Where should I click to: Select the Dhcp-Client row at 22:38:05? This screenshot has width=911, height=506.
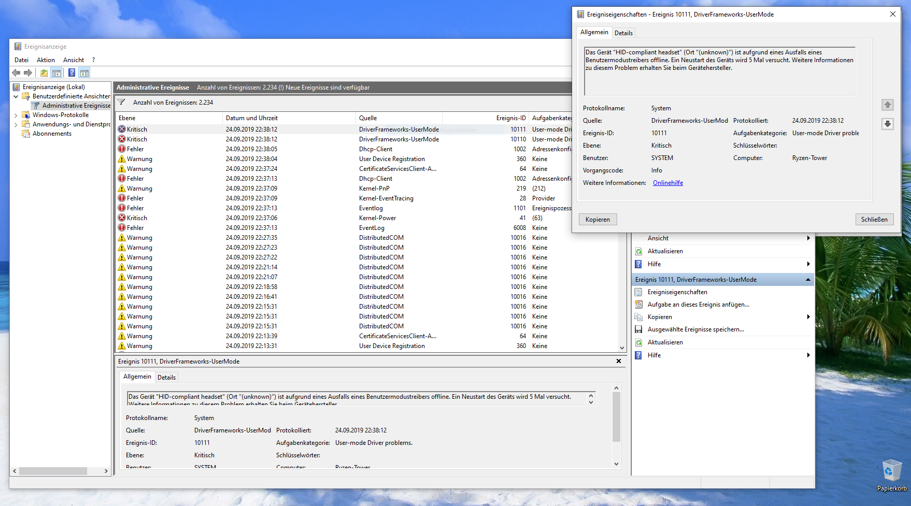tap(344, 149)
